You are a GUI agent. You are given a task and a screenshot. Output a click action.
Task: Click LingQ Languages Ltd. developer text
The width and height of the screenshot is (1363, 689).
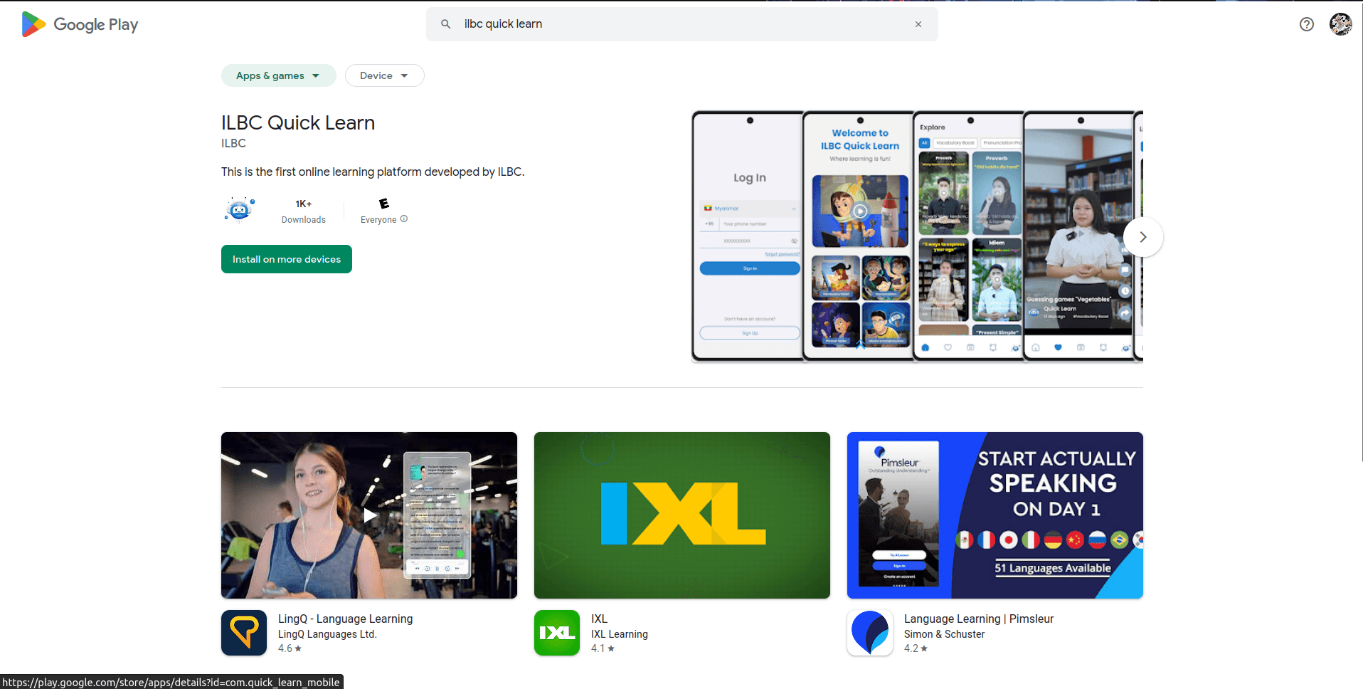(x=327, y=634)
